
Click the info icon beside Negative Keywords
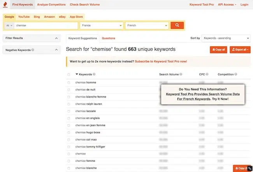tap(33, 50)
